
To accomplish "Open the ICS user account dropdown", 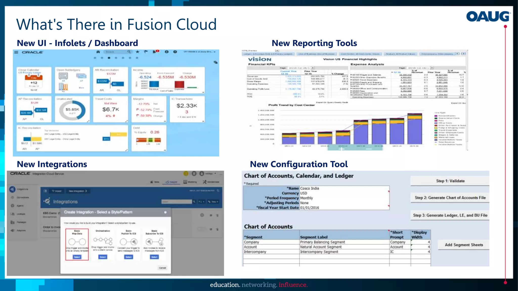I will coord(211,174).
